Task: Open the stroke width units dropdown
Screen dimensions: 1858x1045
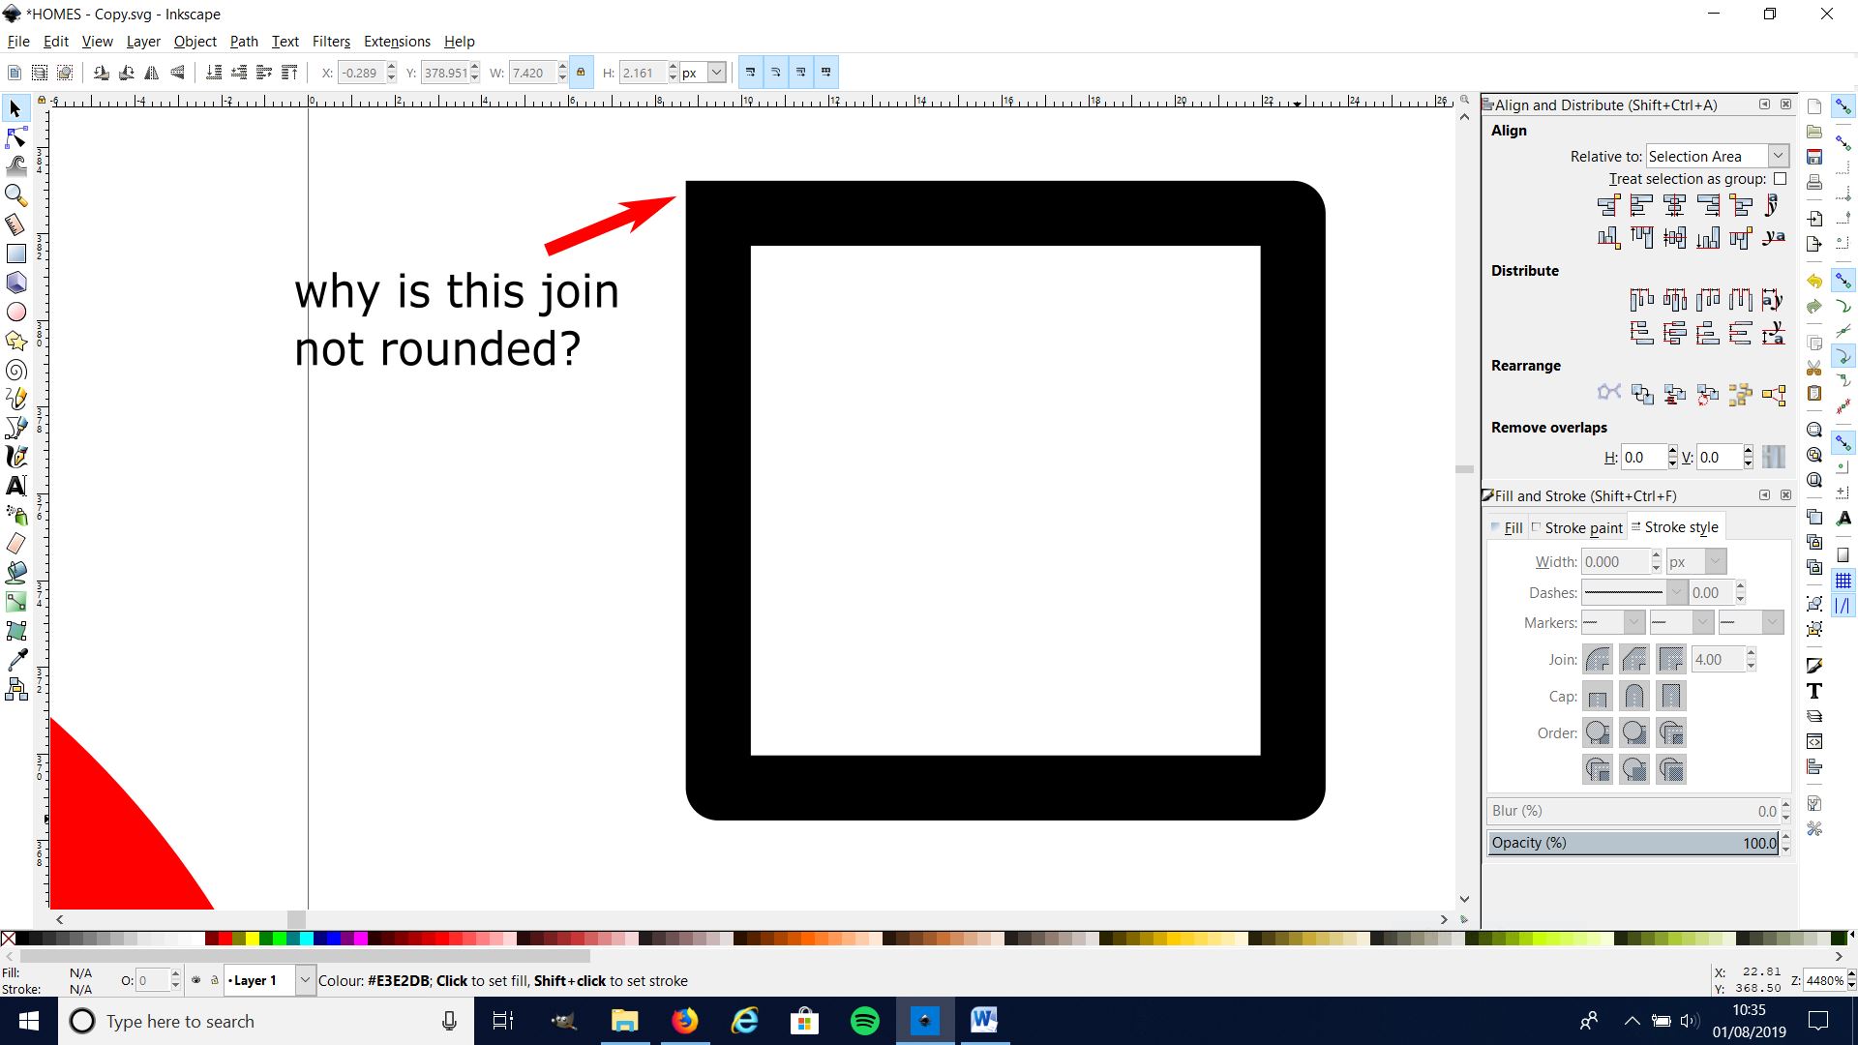Action: click(x=1695, y=561)
